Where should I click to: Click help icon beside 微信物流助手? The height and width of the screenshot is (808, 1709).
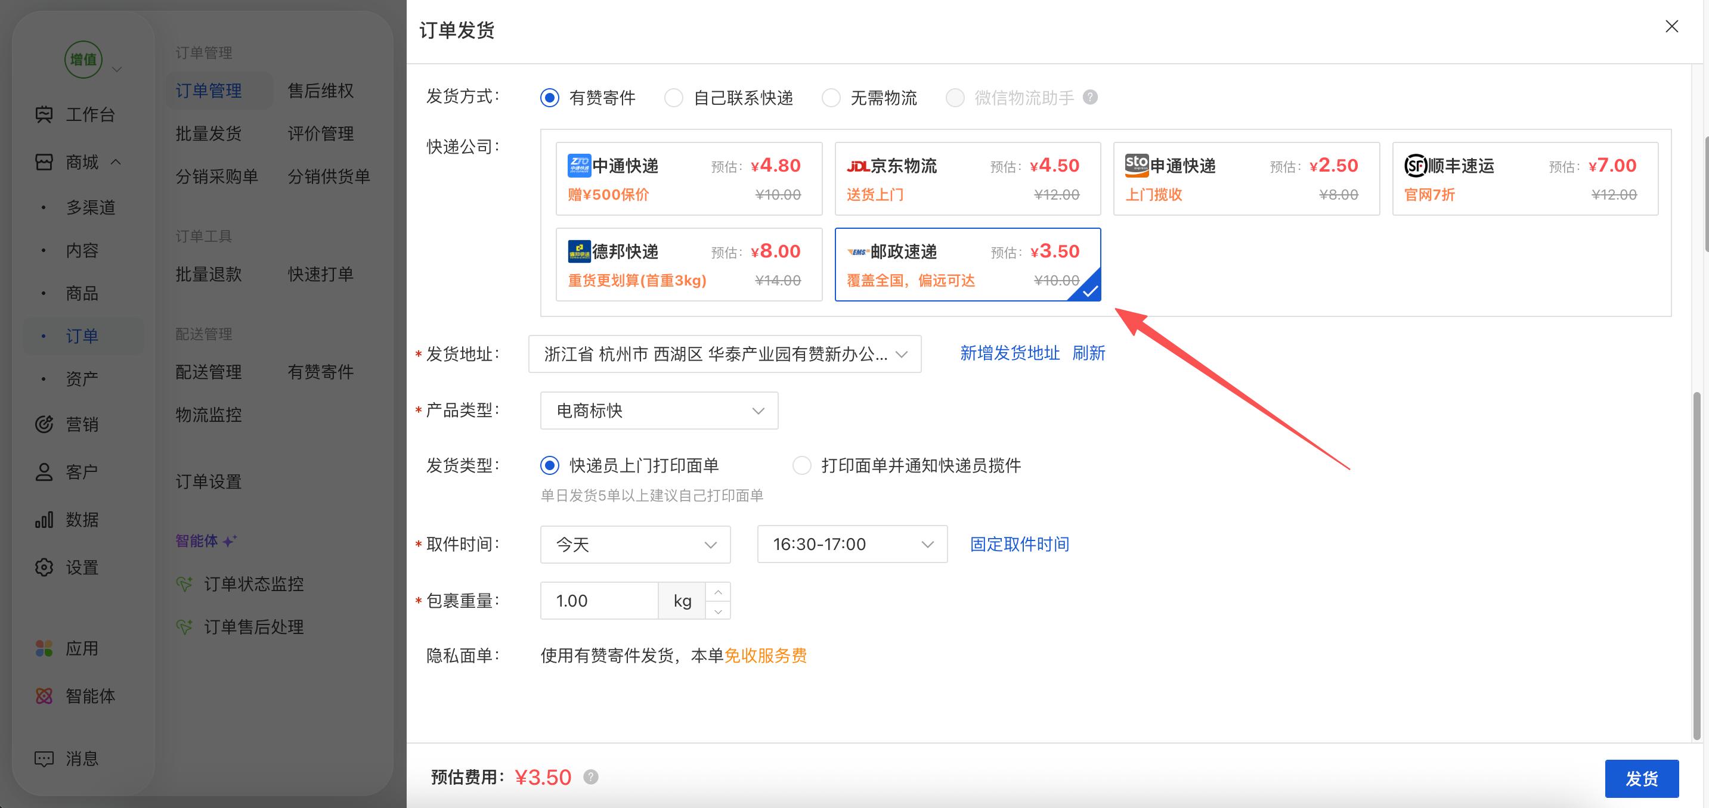coord(1090,98)
